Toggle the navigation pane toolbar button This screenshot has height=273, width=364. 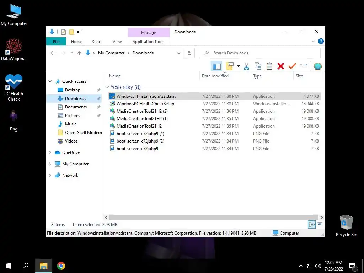(216, 66)
